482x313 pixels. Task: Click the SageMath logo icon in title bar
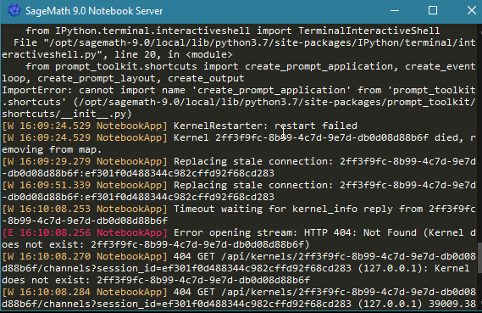click(x=14, y=10)
